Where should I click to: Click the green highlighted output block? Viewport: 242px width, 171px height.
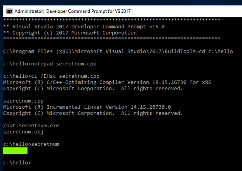click(x=15, y=150)
